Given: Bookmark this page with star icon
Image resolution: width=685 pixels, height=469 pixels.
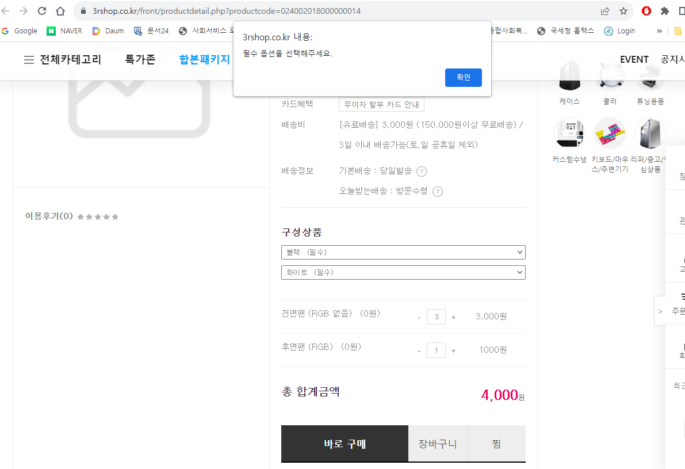Looking at the screenshot, I should pos(623,11).
